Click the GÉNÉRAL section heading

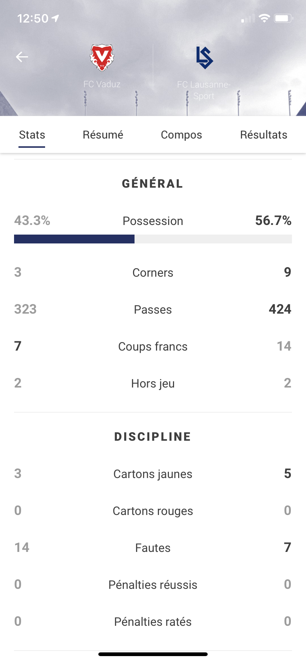[x=153, y=184]
